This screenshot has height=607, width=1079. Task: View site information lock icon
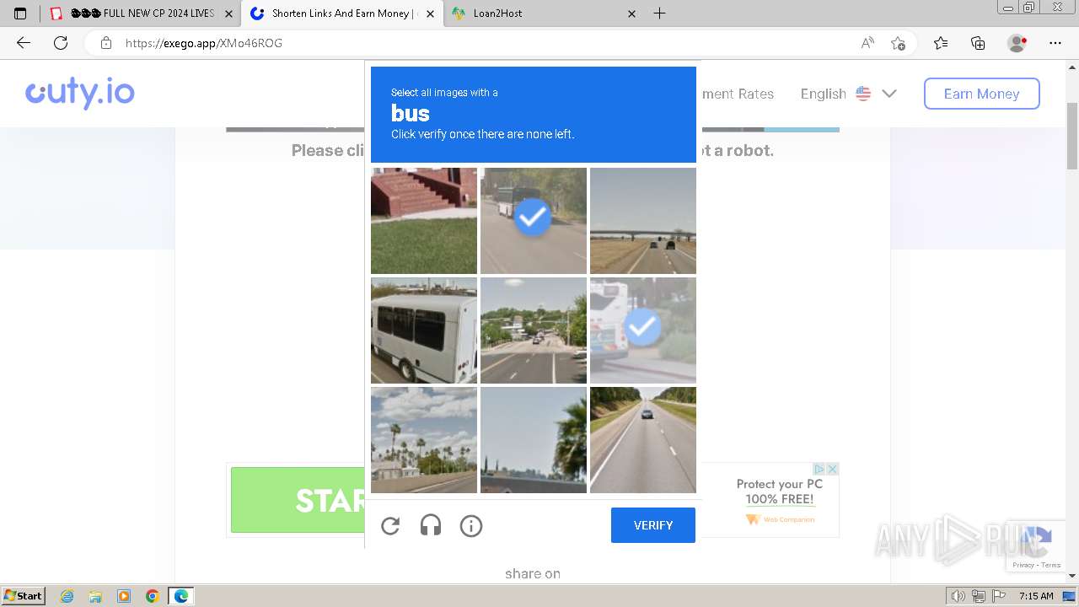click(x=105, y=43)
